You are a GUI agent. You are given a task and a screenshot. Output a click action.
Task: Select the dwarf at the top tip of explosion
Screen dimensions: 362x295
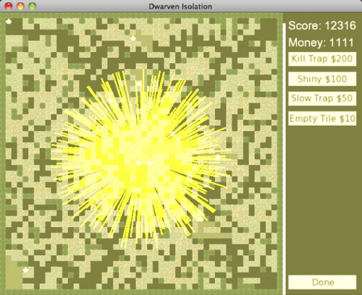click(x=139, y=84)
